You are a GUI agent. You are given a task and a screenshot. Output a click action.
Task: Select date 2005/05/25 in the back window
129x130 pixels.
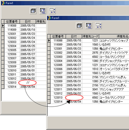(x=28, y=46)
